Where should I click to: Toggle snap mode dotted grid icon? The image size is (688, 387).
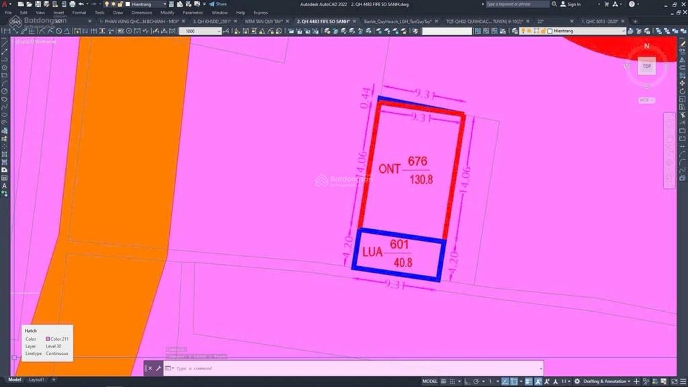point(452,382)
